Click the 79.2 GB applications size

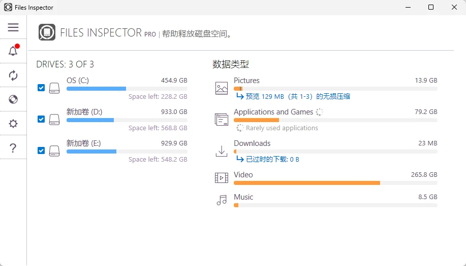point(426,112)
